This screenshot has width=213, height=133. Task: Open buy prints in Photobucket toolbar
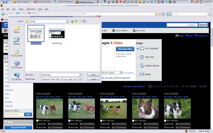point(139,31)
